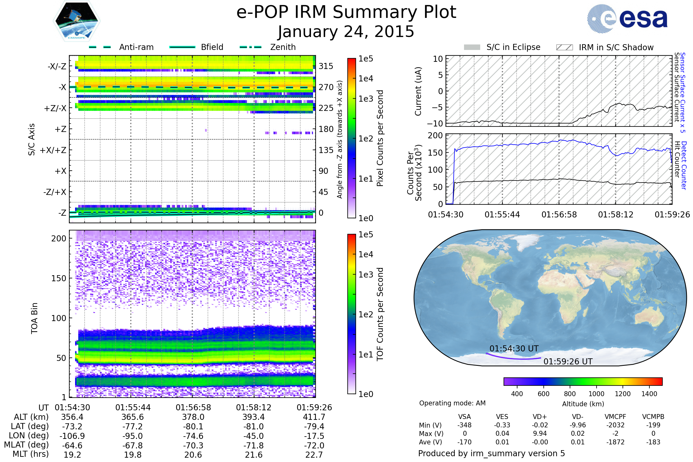Click the IRM in S/C Shadow hatched legend patch

tap(564, 47)
